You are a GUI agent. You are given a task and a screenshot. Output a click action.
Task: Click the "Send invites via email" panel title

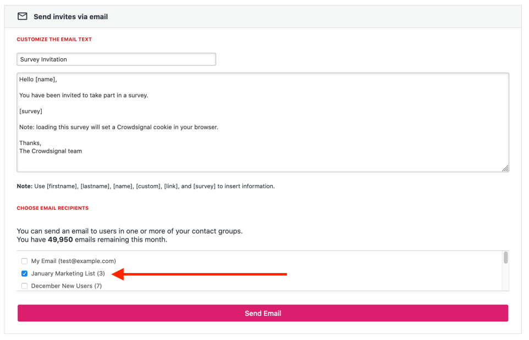(70, 17)
